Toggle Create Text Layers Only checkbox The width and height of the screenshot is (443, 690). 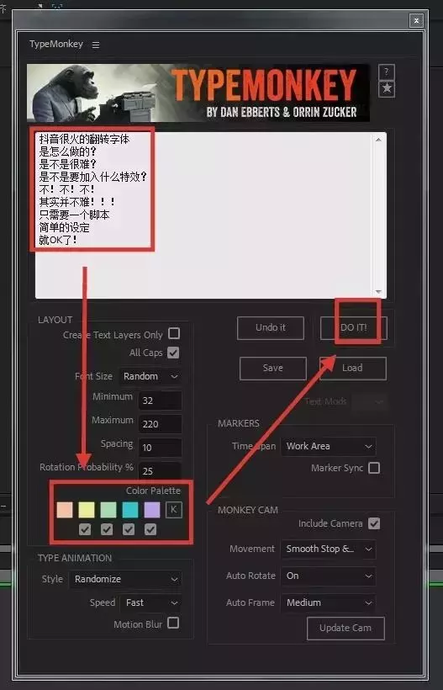pyautogui.click(x=174, y=333)
